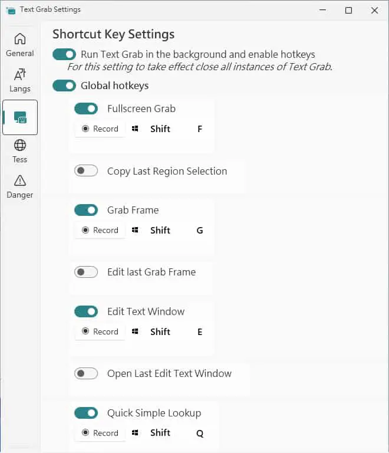Click Windows key icon for Fullscreen Grab
This screenshot has width=389, height=453.
coord(135,129)
